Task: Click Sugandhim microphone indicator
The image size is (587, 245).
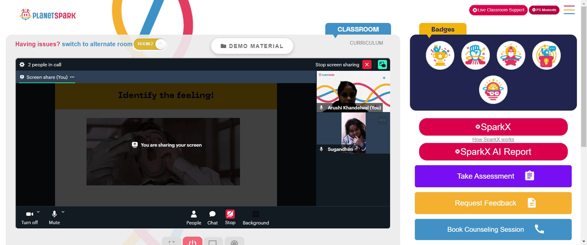Action: pyautogui.click(x=321, y=149)
